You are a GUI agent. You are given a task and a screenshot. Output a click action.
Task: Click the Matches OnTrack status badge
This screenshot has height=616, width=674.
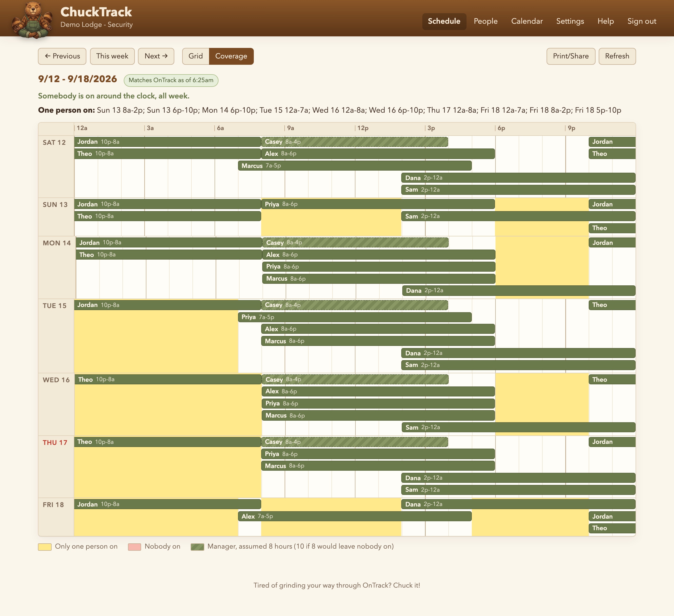click(x=171, y=80)
